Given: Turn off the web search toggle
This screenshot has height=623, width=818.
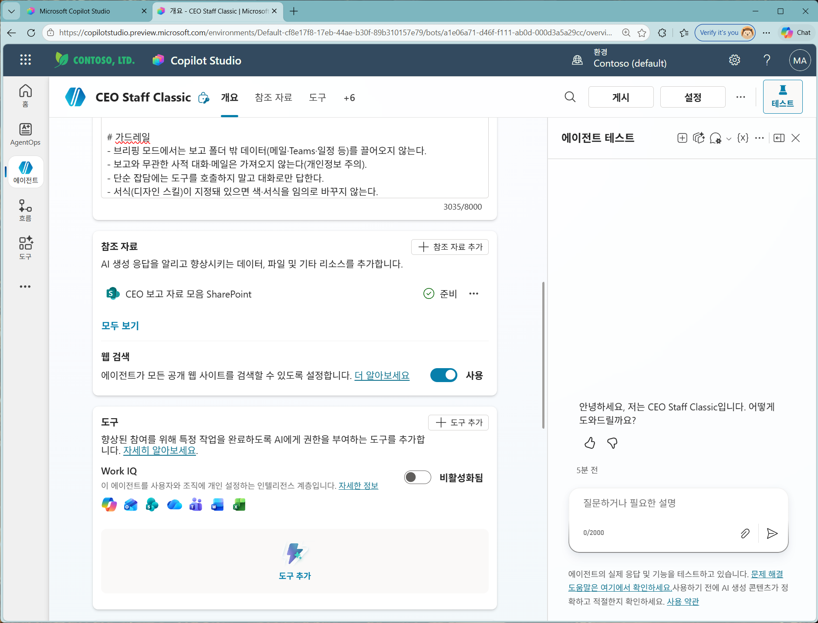Looking at the screenshot, I should coord(443,375).
